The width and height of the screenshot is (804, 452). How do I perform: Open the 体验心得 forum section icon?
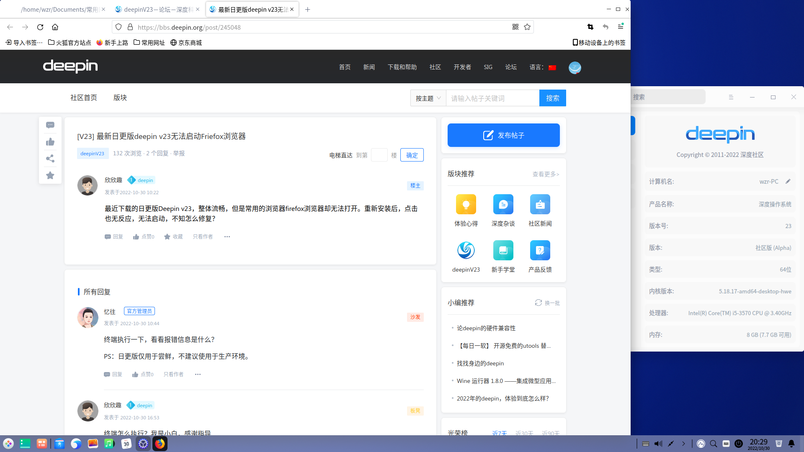[466, 204]
